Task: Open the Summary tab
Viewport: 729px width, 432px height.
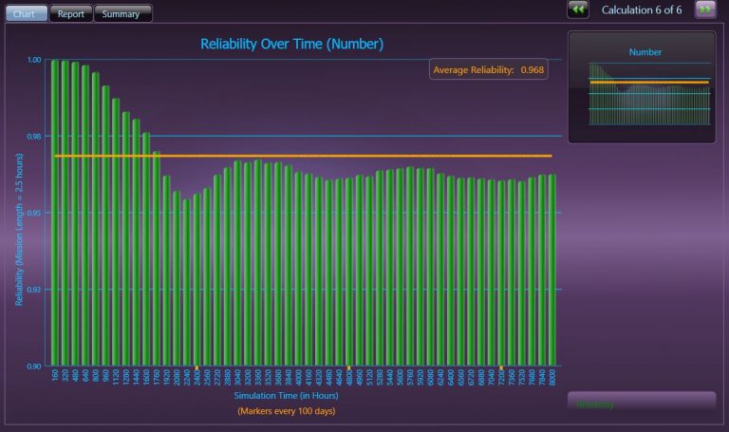Action: click(122, 13)
